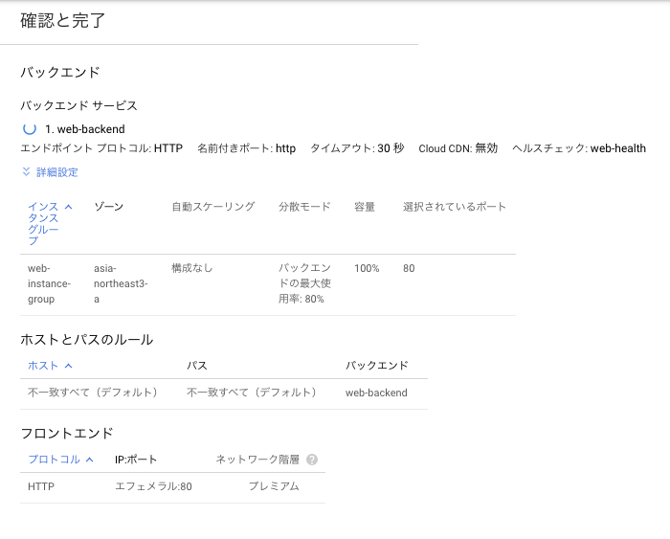Sort by ホスト column header
The height and width of the screenshot is (539, 670).
(43, 366)
